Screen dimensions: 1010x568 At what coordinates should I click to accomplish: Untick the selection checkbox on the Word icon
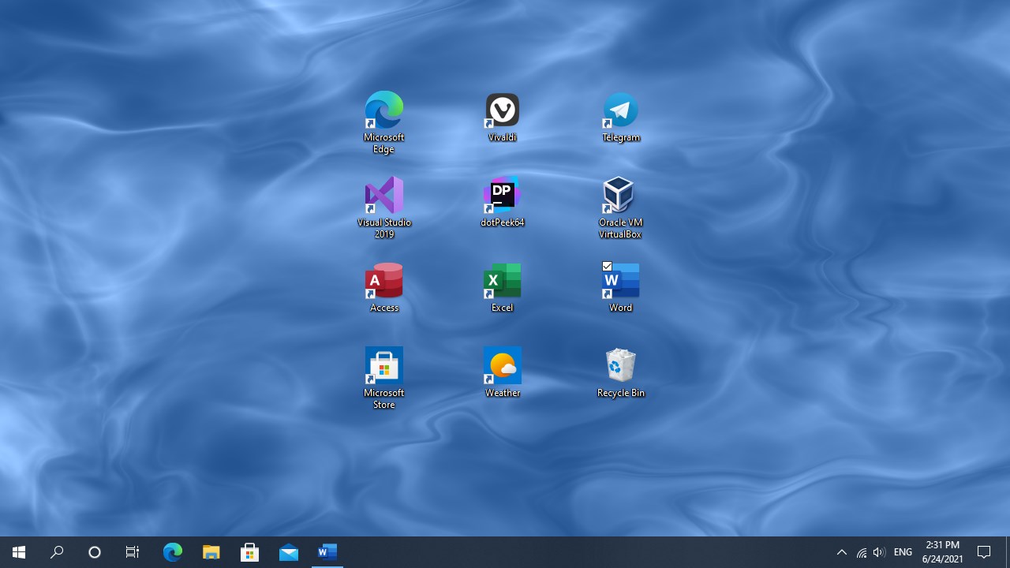tap(607, 267)
